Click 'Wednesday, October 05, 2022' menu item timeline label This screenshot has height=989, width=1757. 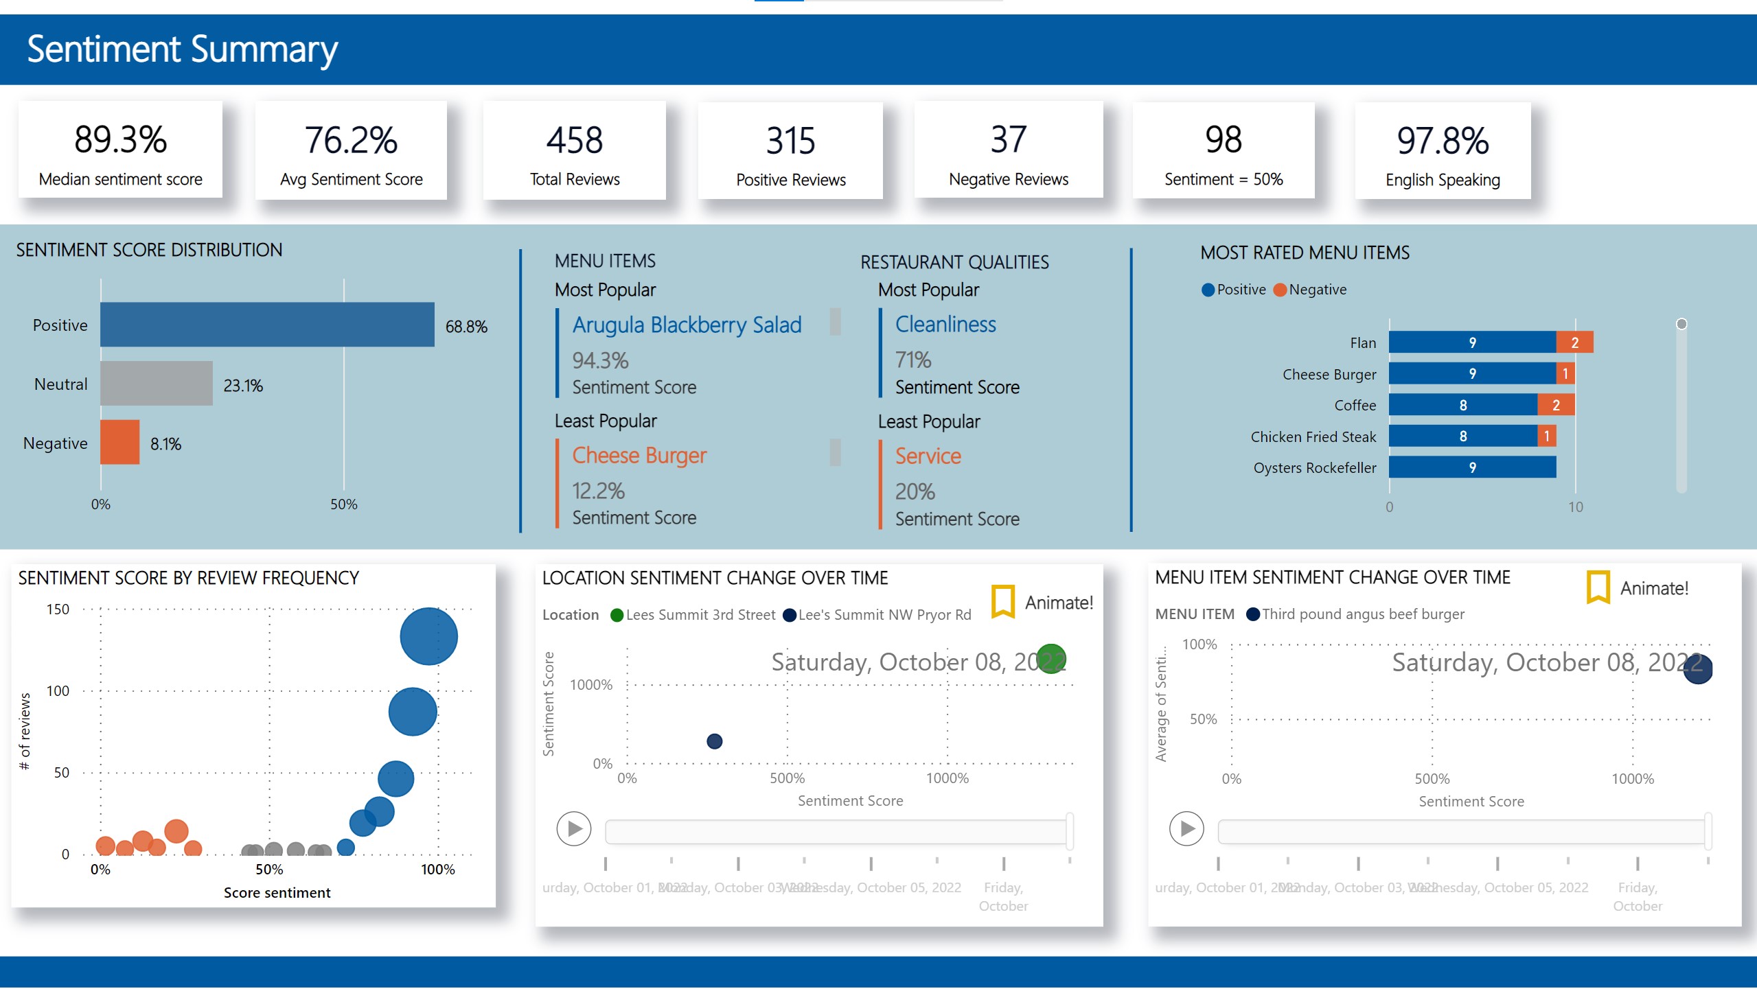point(1498,887)
